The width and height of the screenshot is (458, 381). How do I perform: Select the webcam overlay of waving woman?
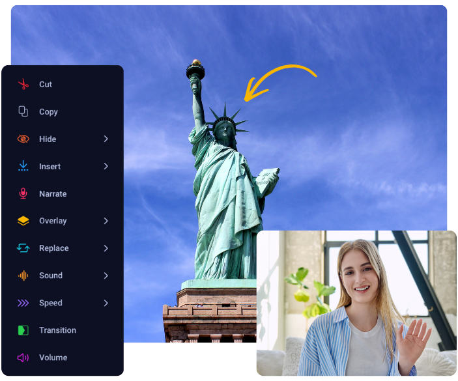point(356,303)
